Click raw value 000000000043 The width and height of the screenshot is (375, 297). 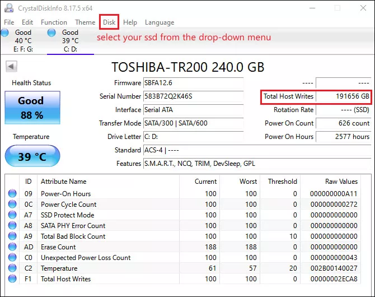(334, 257)
